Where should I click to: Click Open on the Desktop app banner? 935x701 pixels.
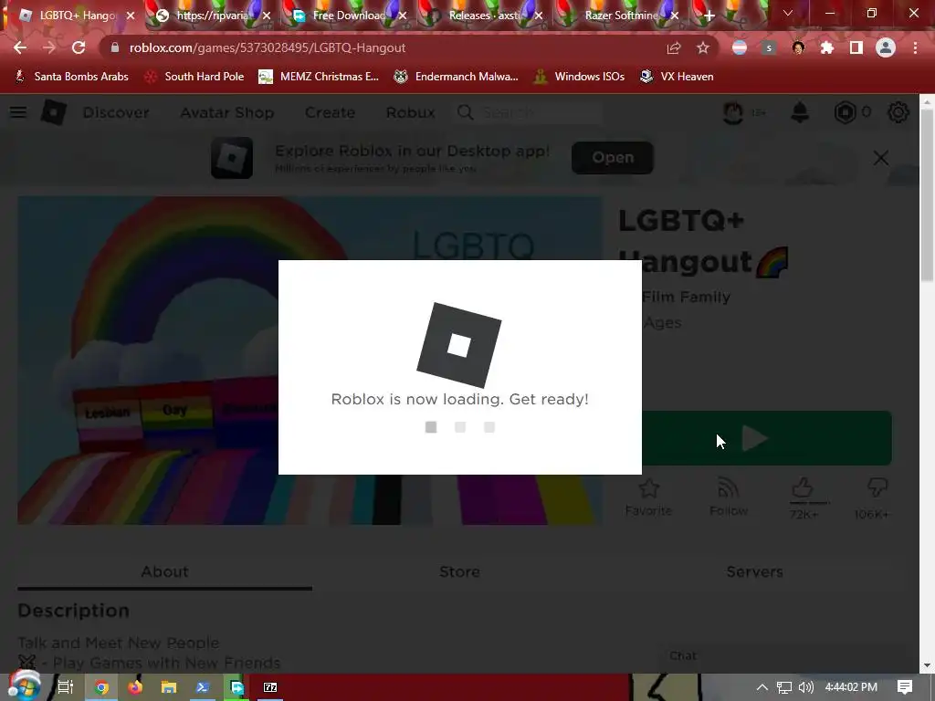[x=613, y=158]
